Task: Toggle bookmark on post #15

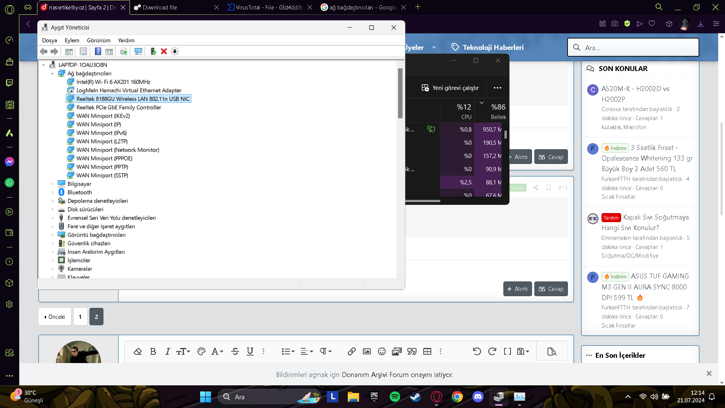Action: click(x=549, y=188)
